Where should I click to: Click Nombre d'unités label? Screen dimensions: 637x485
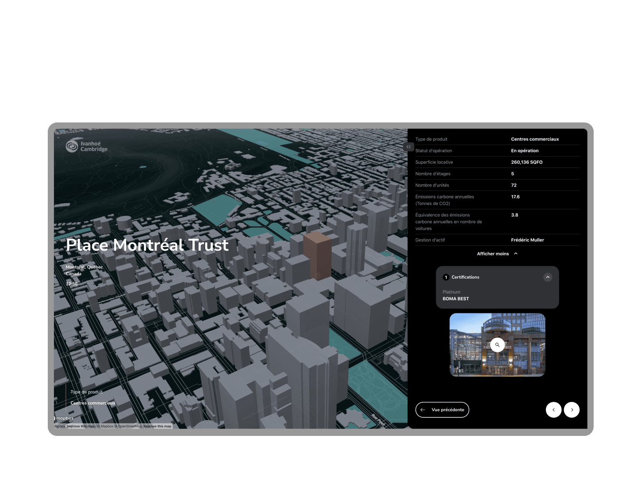coord(432,185)
